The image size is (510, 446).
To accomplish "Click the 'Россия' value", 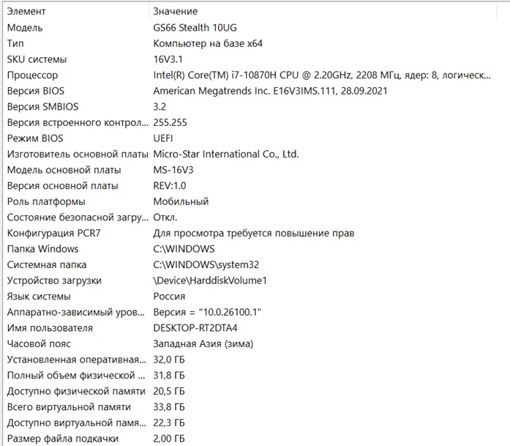I will [169, 297].
